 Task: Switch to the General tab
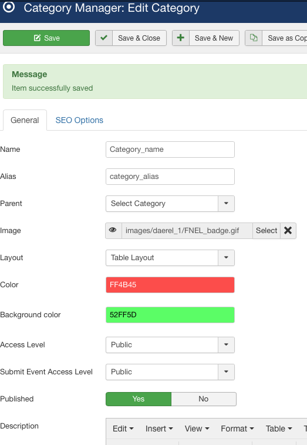click(x=25, y=120)
